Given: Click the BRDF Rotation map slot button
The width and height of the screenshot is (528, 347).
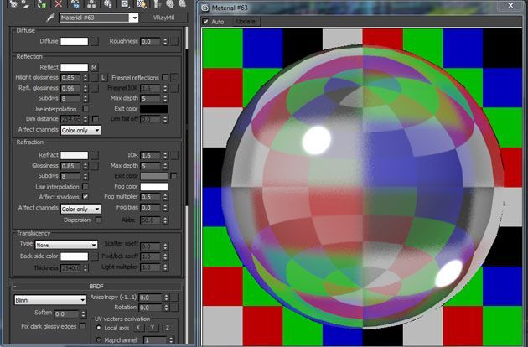Looking at the screenshot, I should 174,308.
